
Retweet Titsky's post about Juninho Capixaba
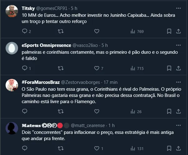pyautogui.click(x=61, y=31)
